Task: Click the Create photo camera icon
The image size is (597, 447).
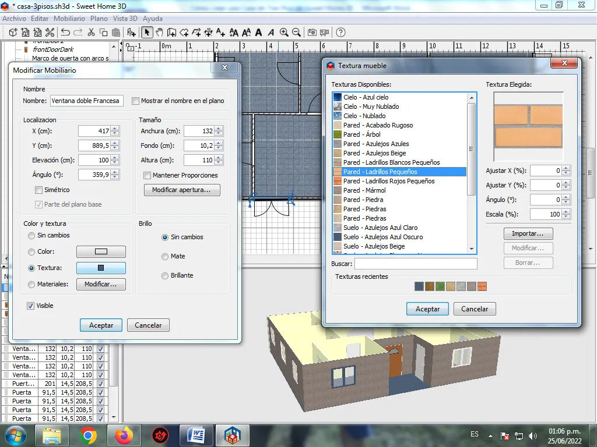Action: [312, 33]
